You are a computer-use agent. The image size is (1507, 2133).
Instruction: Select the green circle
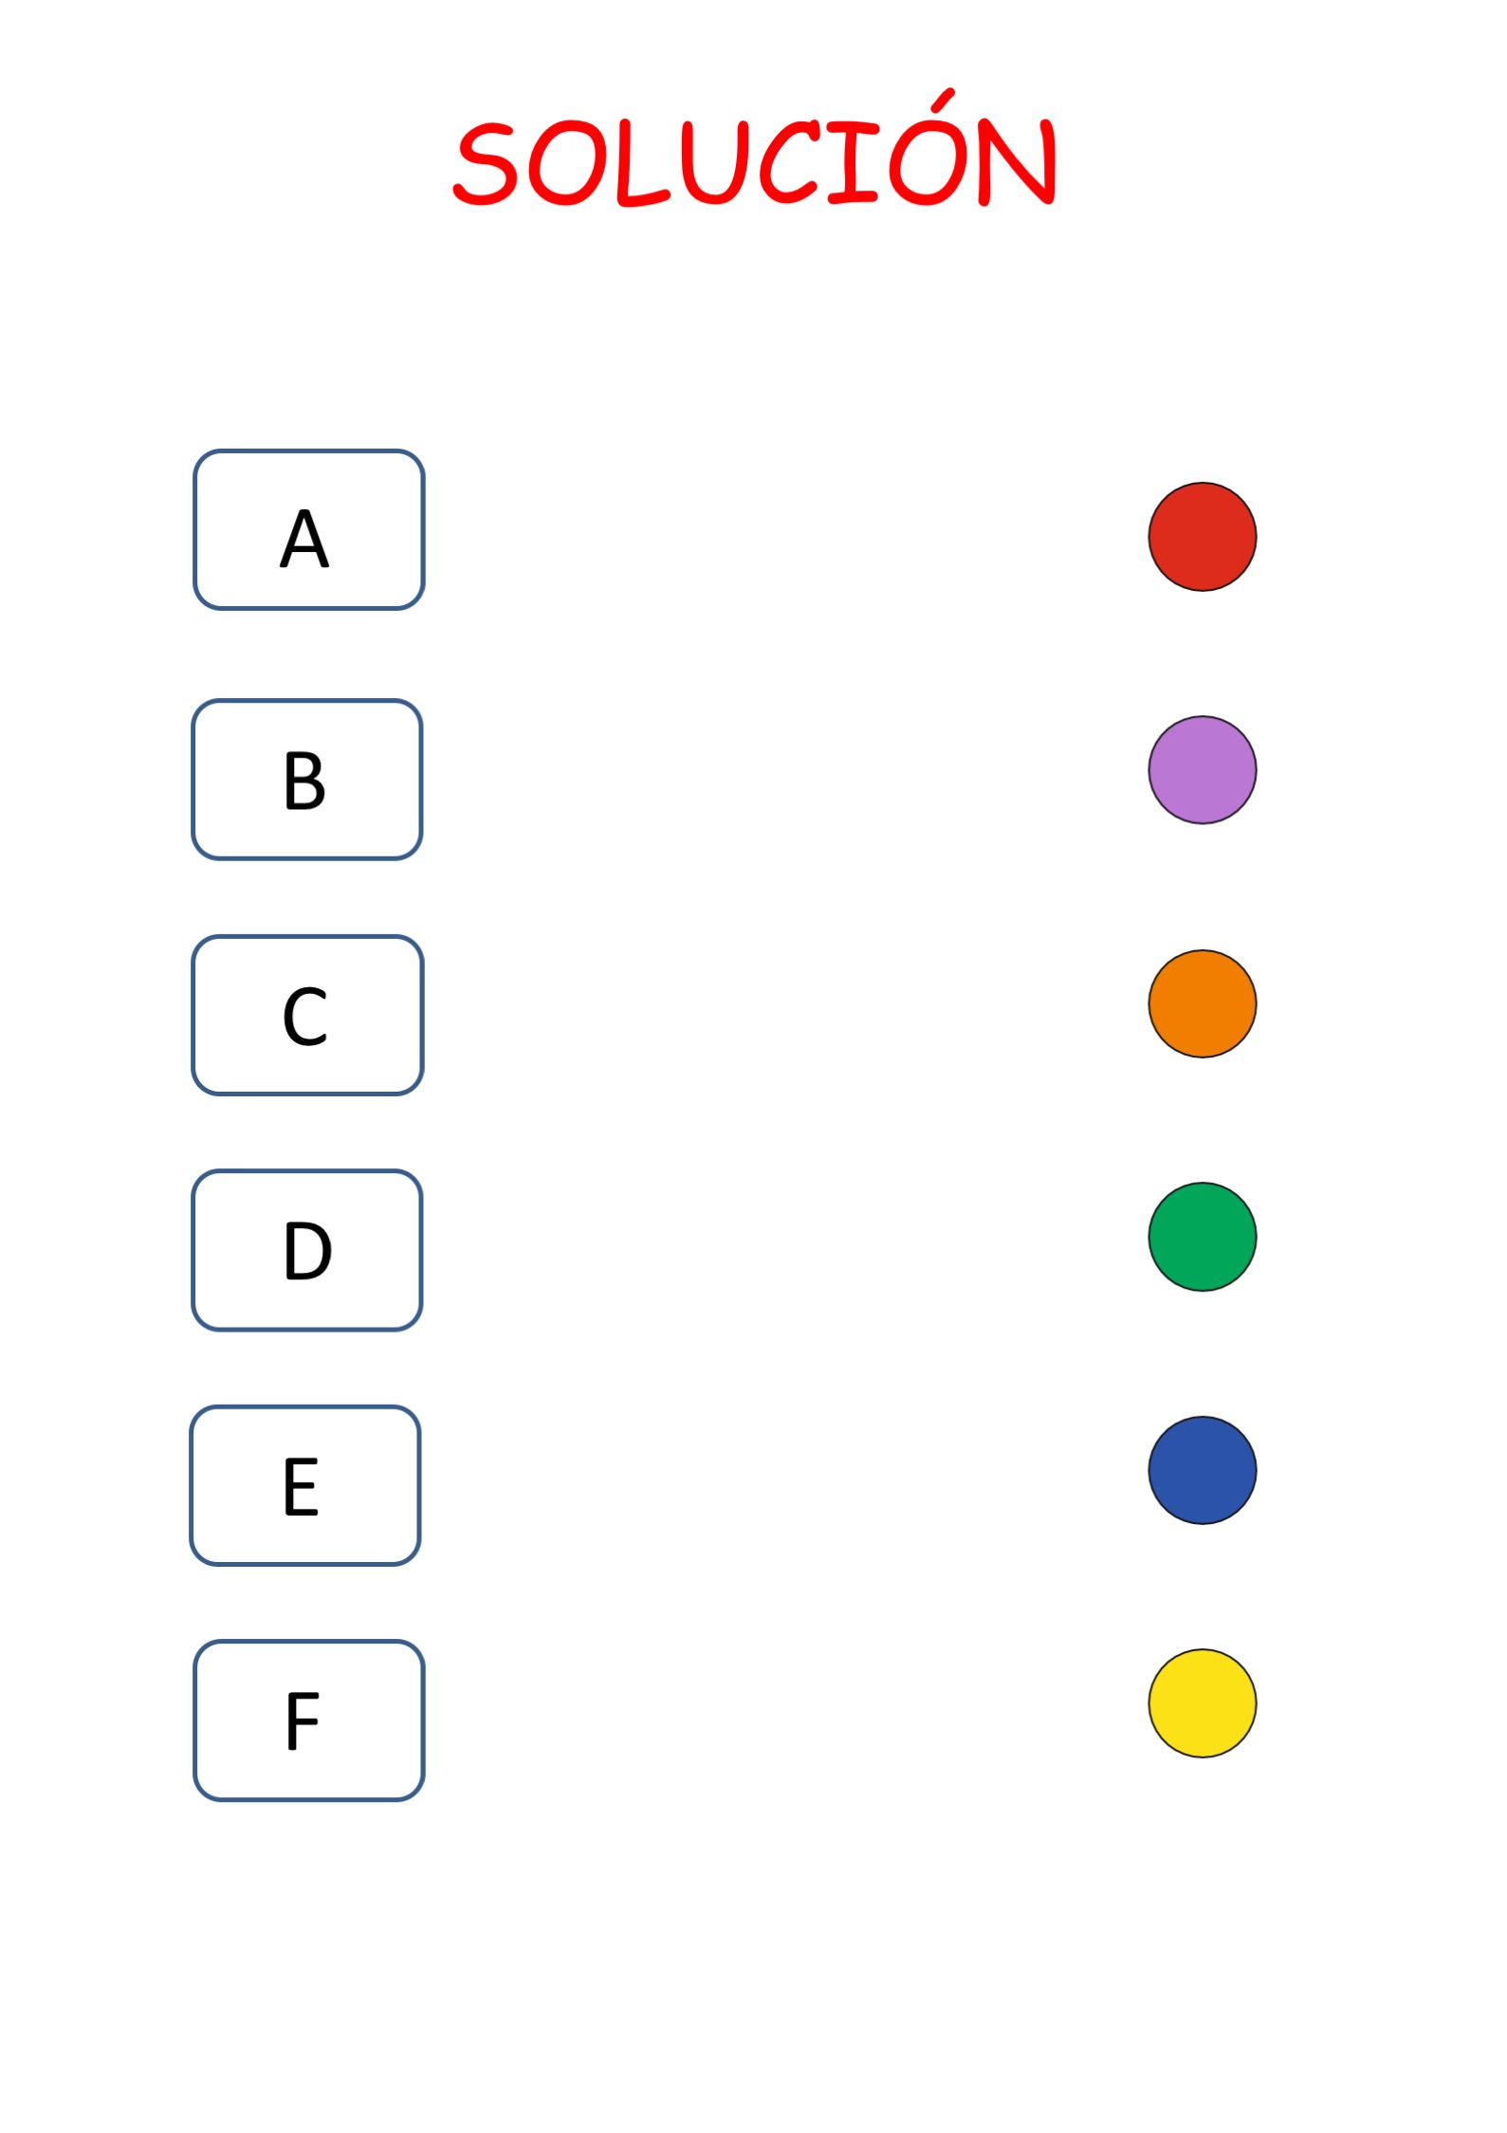tap(1202, 1237)
